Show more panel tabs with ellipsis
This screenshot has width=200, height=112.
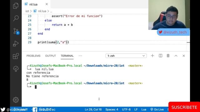80,56
